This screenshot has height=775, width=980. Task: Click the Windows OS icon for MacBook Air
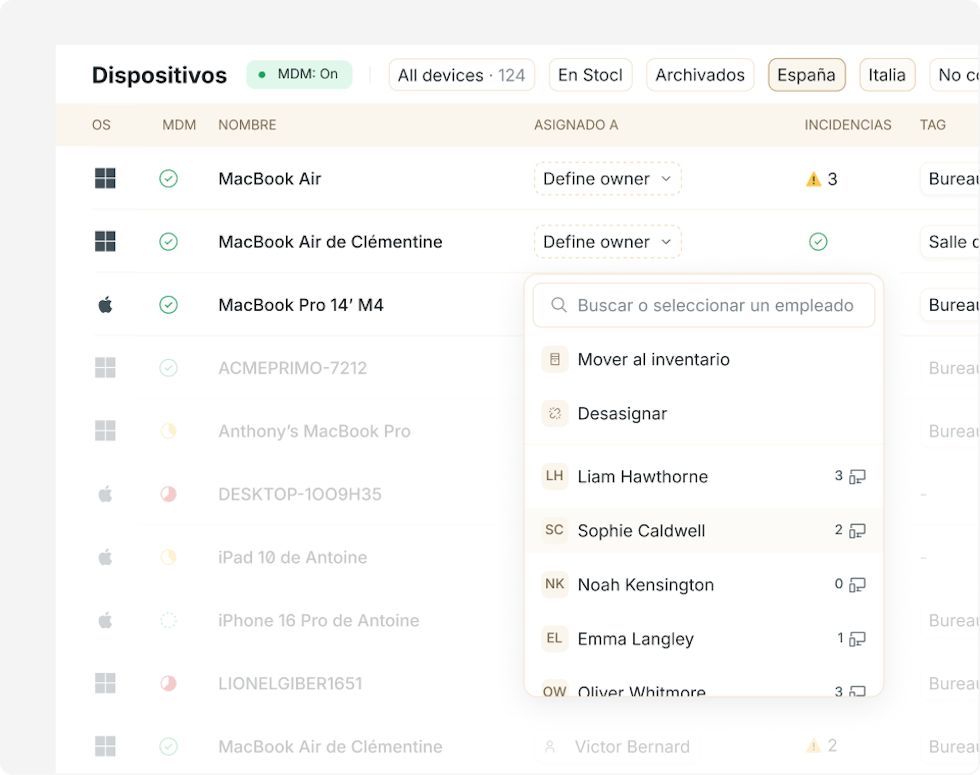(105, 178)
